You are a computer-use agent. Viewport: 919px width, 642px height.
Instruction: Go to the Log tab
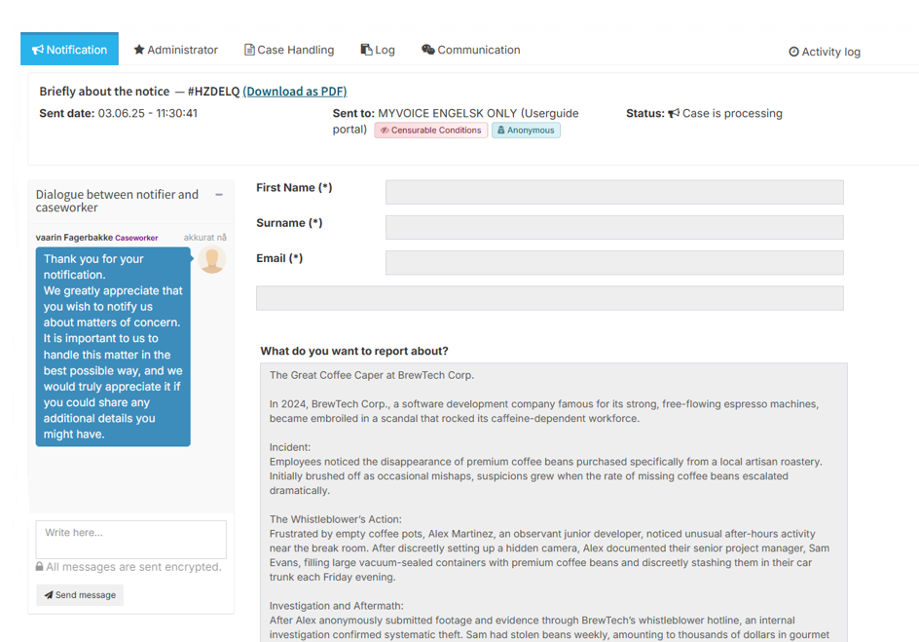click(x=378, y=50)
